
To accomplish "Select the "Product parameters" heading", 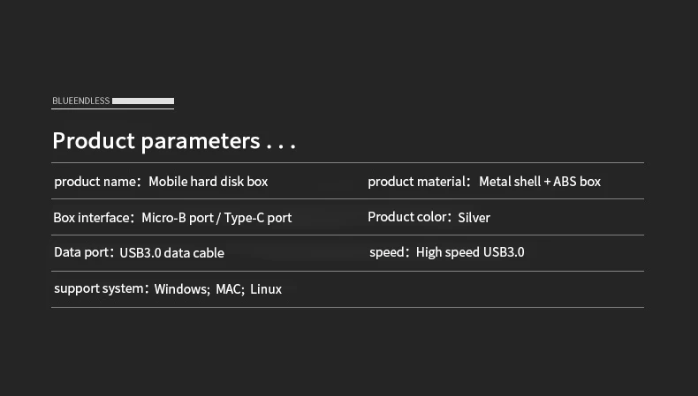I will pyautogui.click(x=156, y=141).
